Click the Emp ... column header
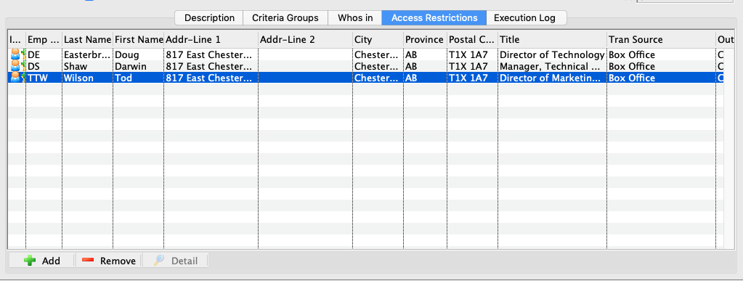Screen dimensions: 743x281 click(44, 40)
